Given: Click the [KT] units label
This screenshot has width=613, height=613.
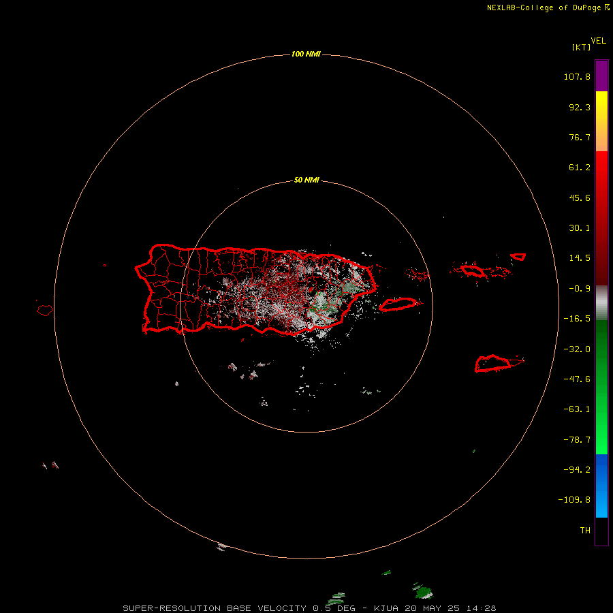Looking at the screenshot, I should 581,47.
